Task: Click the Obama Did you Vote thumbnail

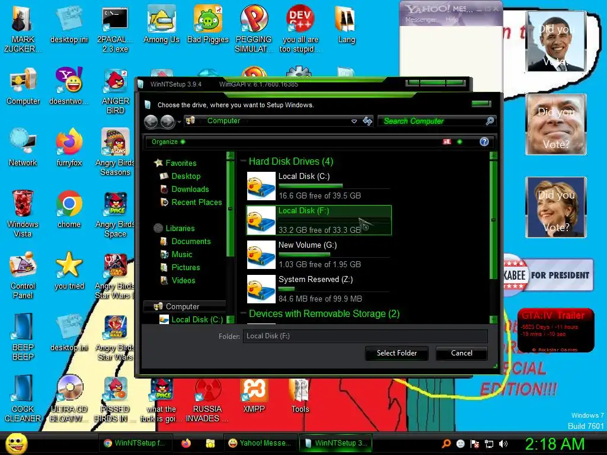Action: coord(556,41)
